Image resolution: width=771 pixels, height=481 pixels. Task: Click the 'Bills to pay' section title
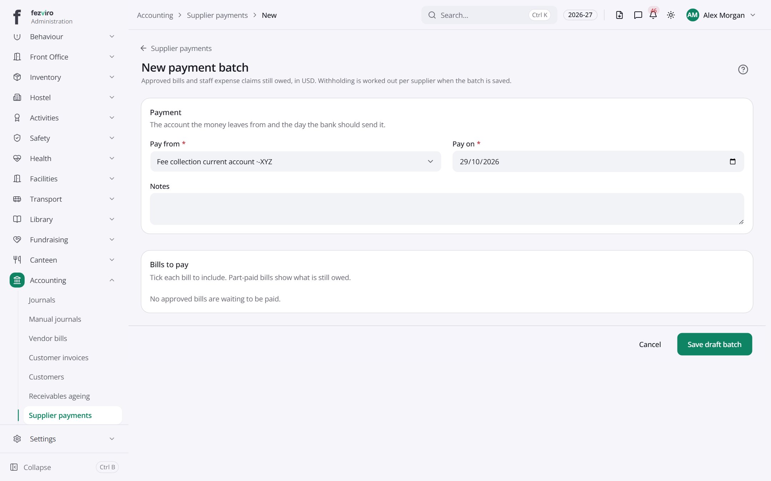[169, 264]
